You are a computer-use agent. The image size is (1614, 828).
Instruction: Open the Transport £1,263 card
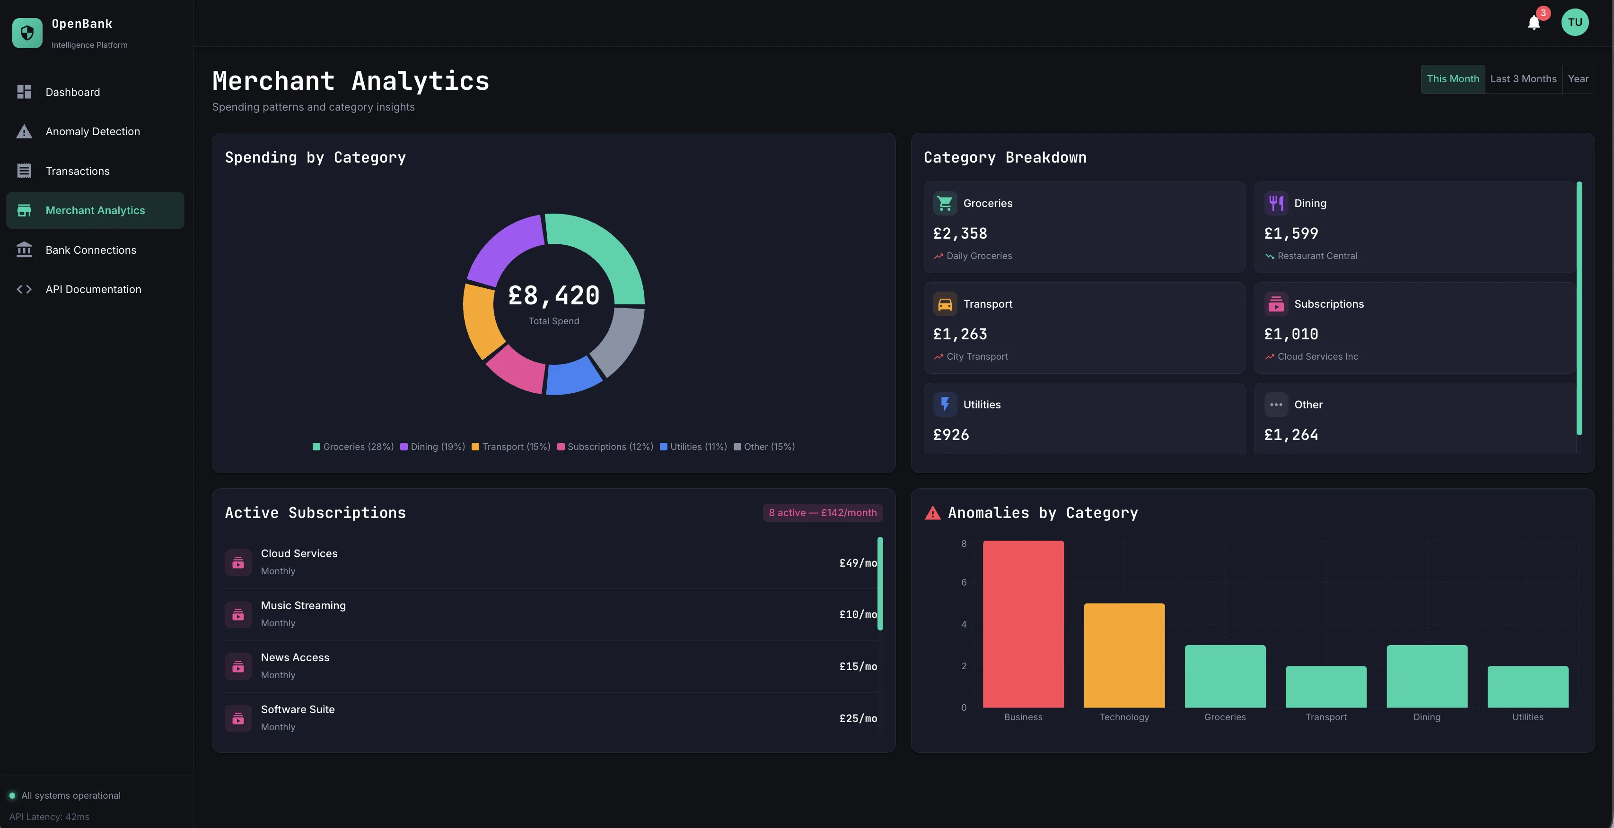[1084, 328]
